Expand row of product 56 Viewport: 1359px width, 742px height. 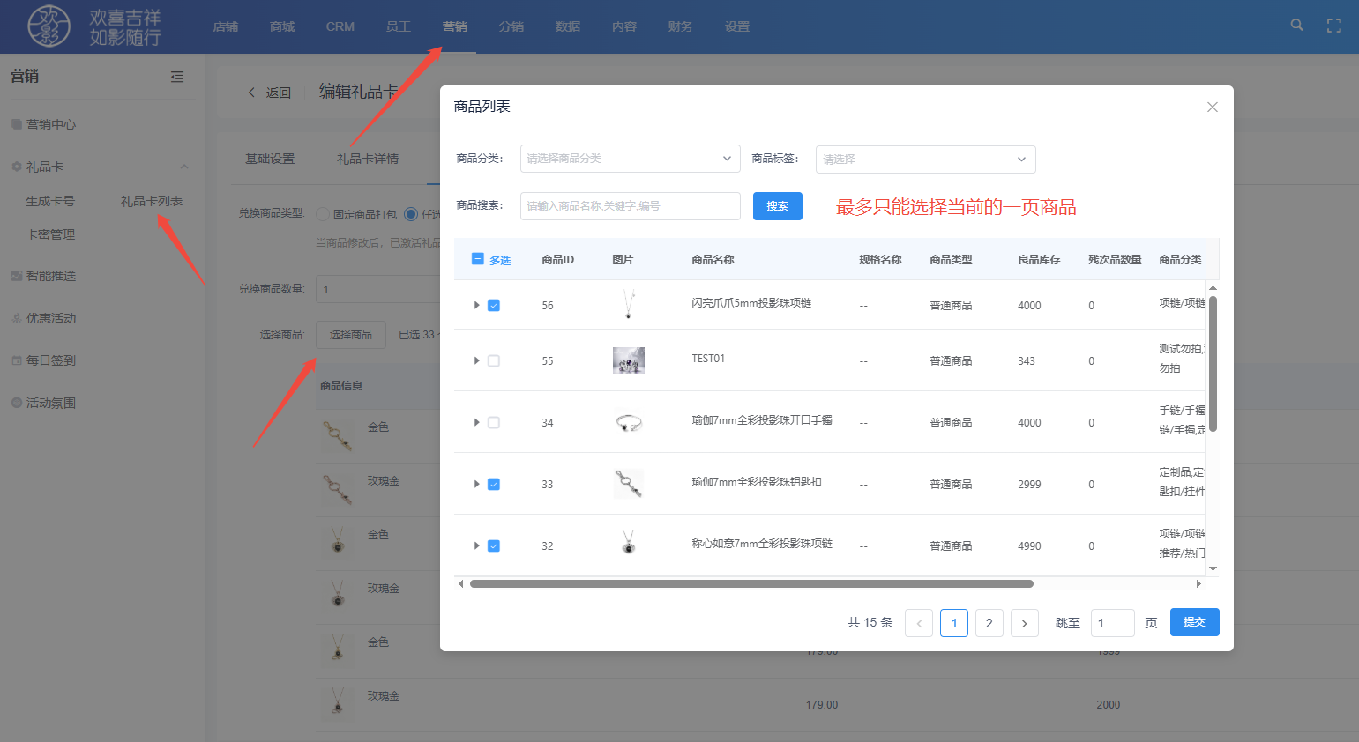tap(476, 305)
